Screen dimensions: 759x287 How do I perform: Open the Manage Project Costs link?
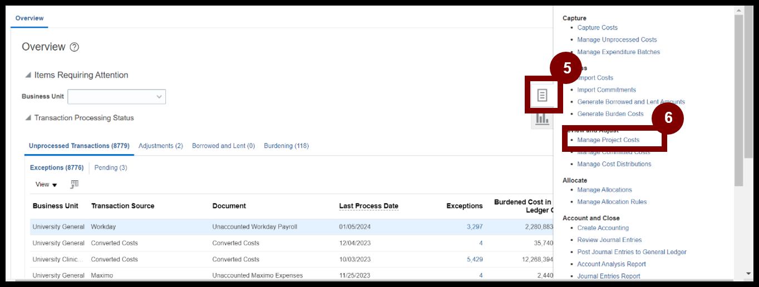[x=608, y=140]
